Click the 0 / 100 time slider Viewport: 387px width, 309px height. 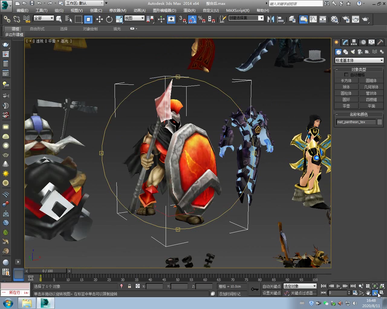pos(47,271)
